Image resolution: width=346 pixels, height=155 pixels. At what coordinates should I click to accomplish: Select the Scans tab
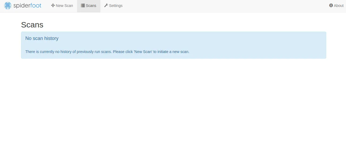pyautogui.click(x=89, y=6)
